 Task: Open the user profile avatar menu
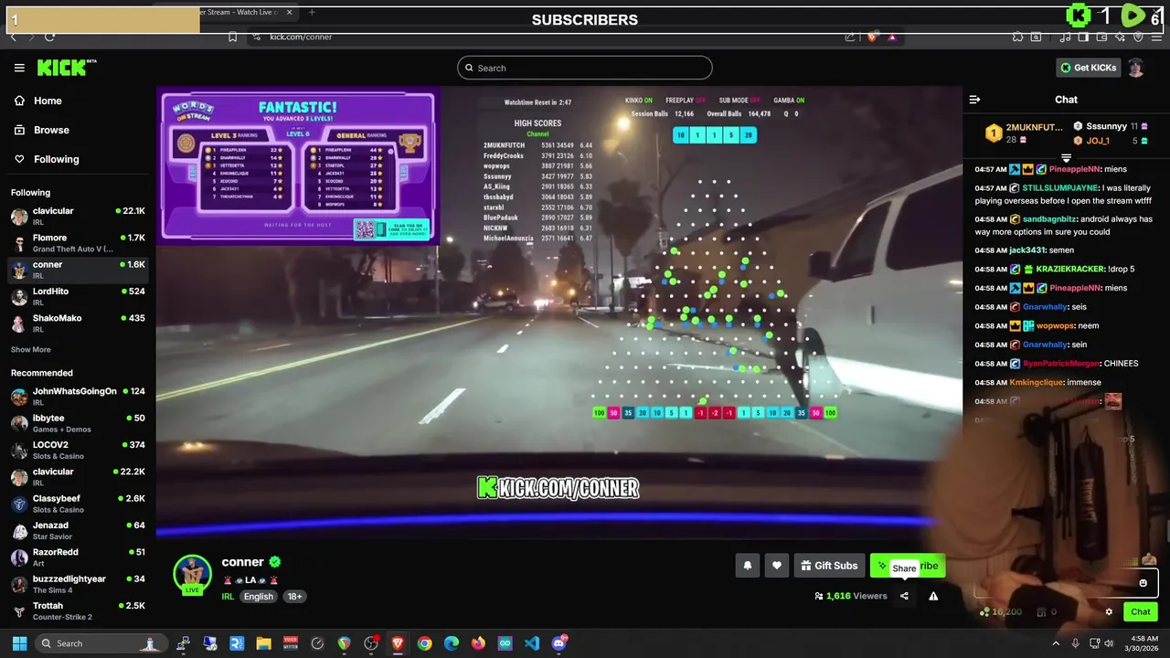point(1136,68)
